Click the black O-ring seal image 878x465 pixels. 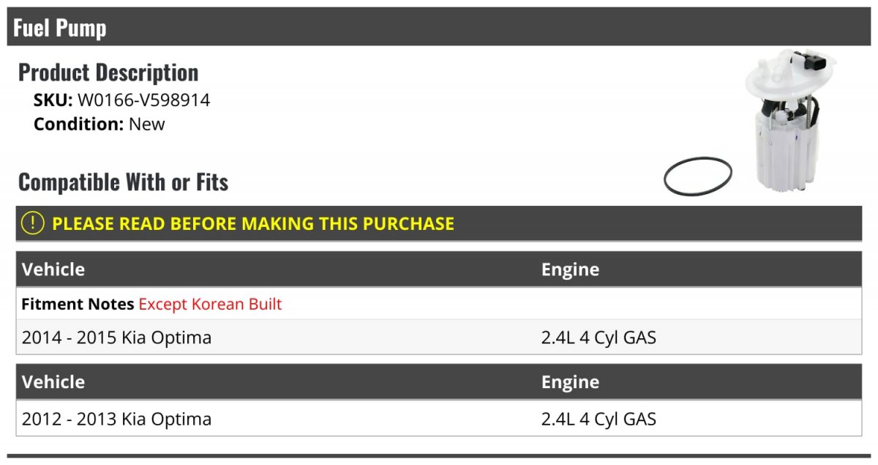point(698,176)
